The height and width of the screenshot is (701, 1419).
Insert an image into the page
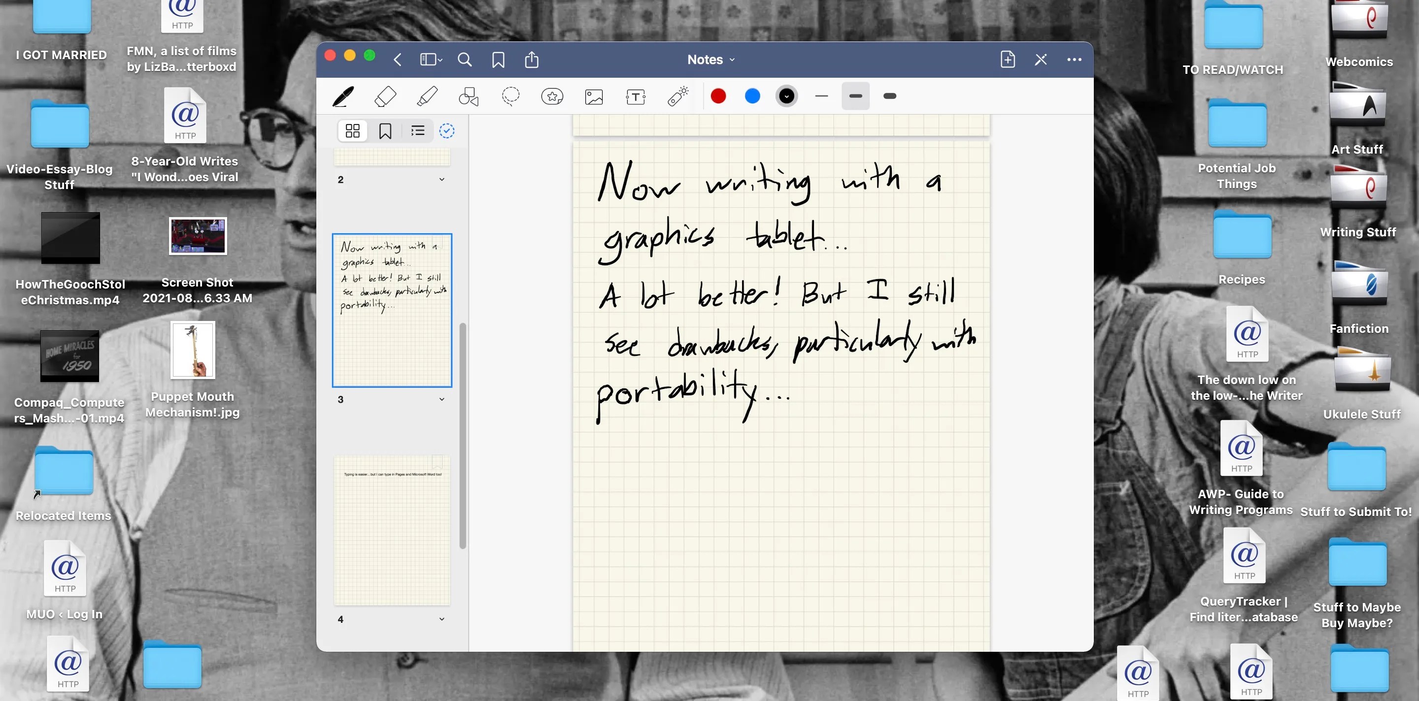tap(594, 96)
